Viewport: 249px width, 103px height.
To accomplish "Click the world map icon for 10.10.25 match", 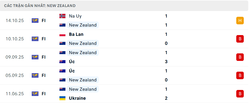I will (x=35, y=39).
